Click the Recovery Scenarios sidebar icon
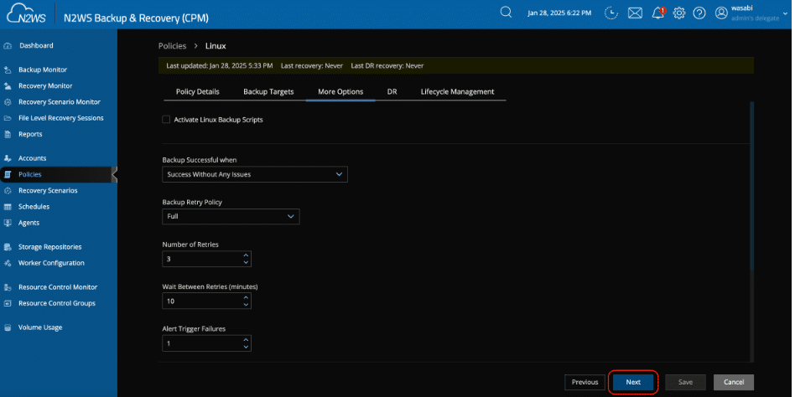 point(7,191)
